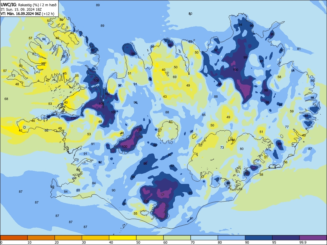327x245 pixels.
Task: Click the '56' value on the southeast coast
Action: (x=285, y=162)
